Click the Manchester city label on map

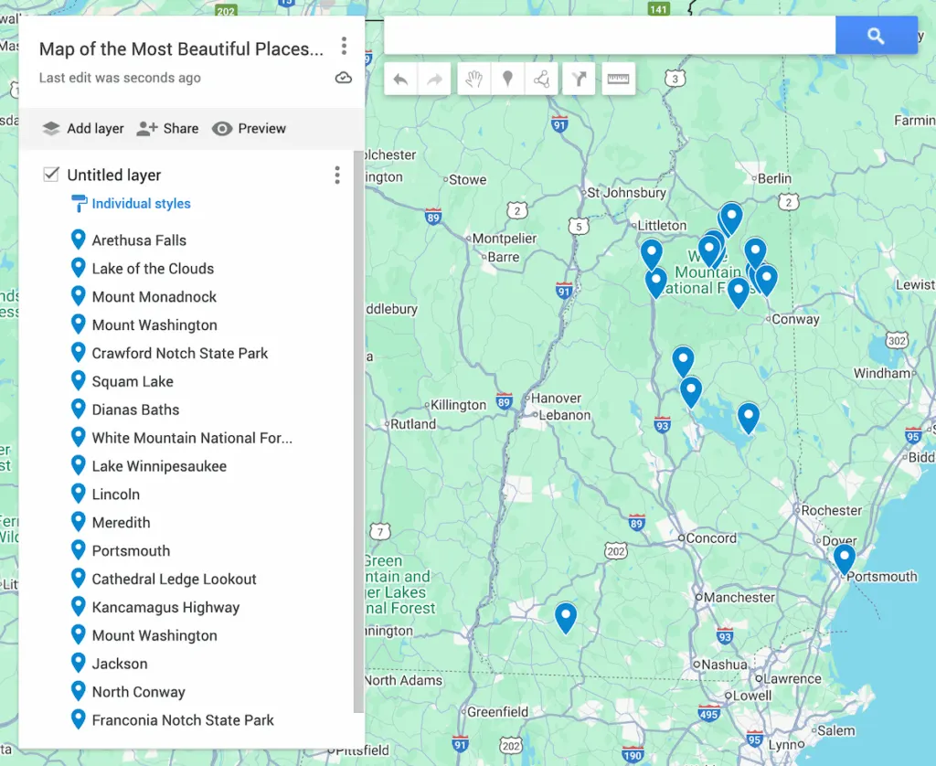point(739,597)
